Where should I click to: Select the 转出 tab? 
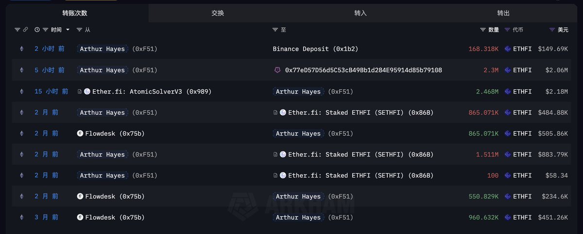tap(503, 13)
